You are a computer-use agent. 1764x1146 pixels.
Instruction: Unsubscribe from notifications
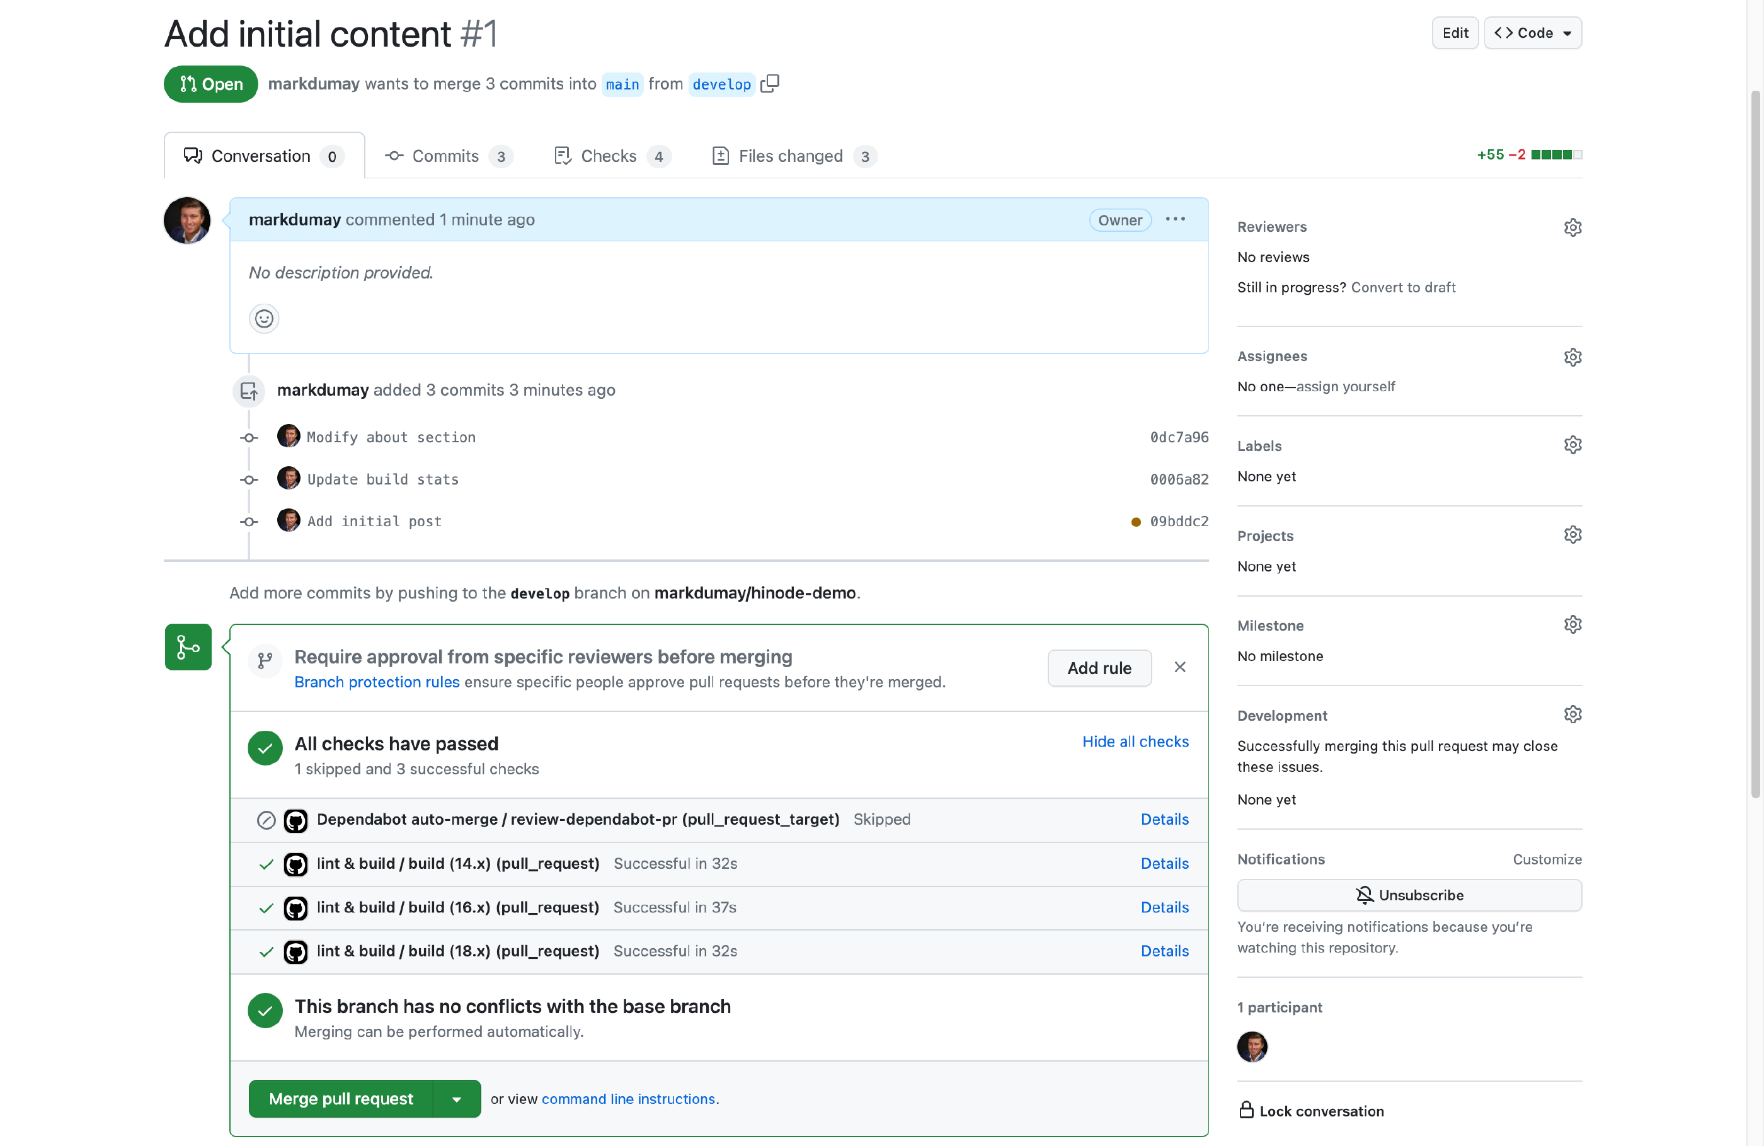click(x=1409, y=895)
